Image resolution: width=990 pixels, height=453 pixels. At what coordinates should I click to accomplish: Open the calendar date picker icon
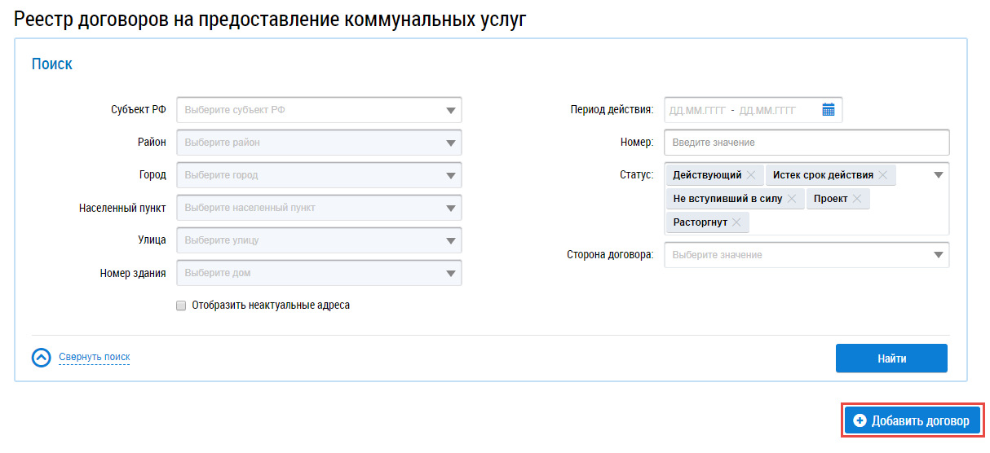(828, 110)
